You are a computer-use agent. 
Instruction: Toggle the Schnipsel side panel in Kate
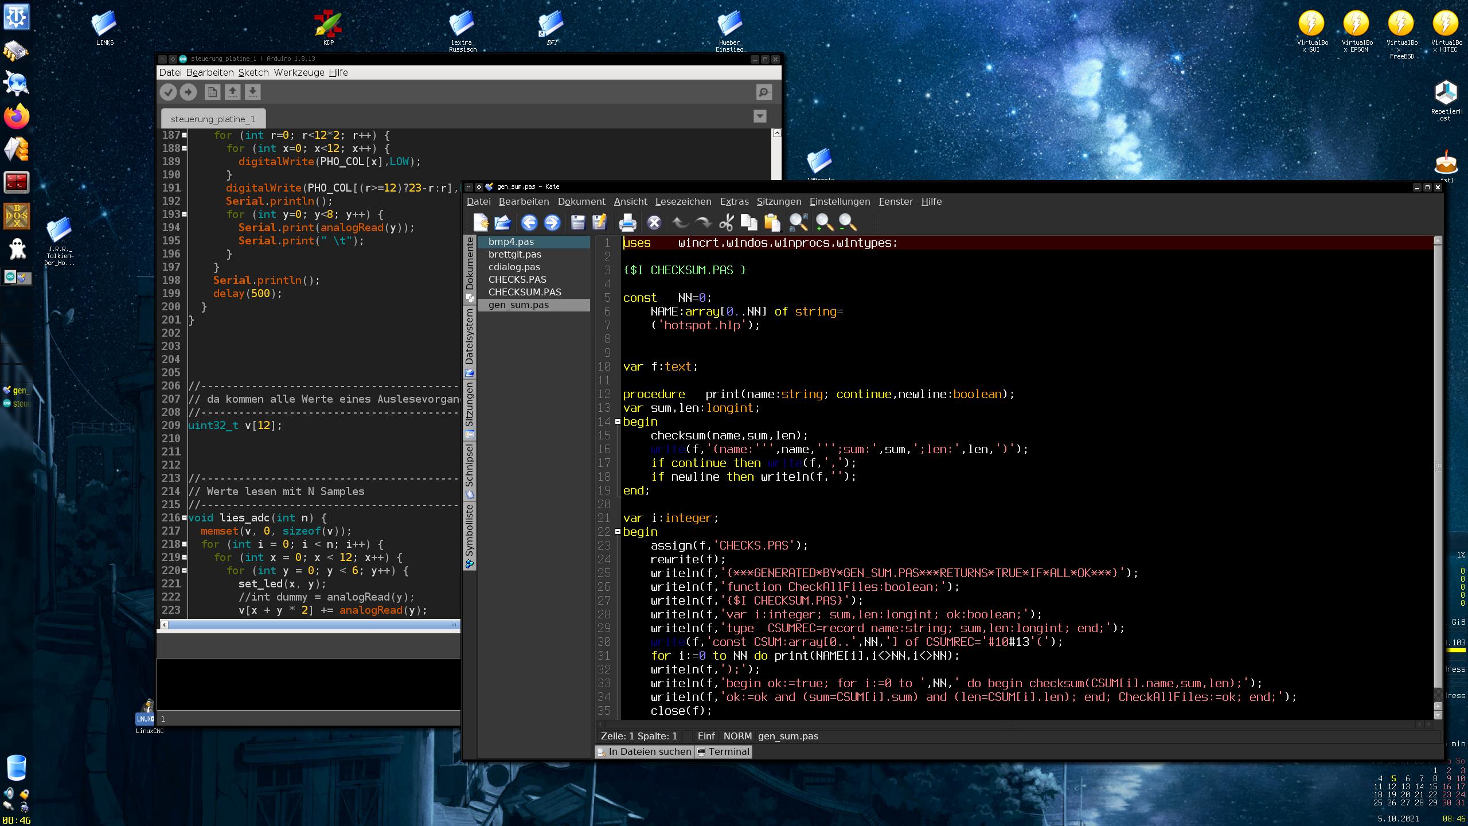click(470, 471)
